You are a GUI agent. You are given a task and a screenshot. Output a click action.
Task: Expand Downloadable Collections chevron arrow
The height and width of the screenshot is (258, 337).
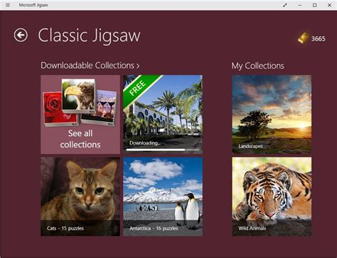click(x=138, y=66)
